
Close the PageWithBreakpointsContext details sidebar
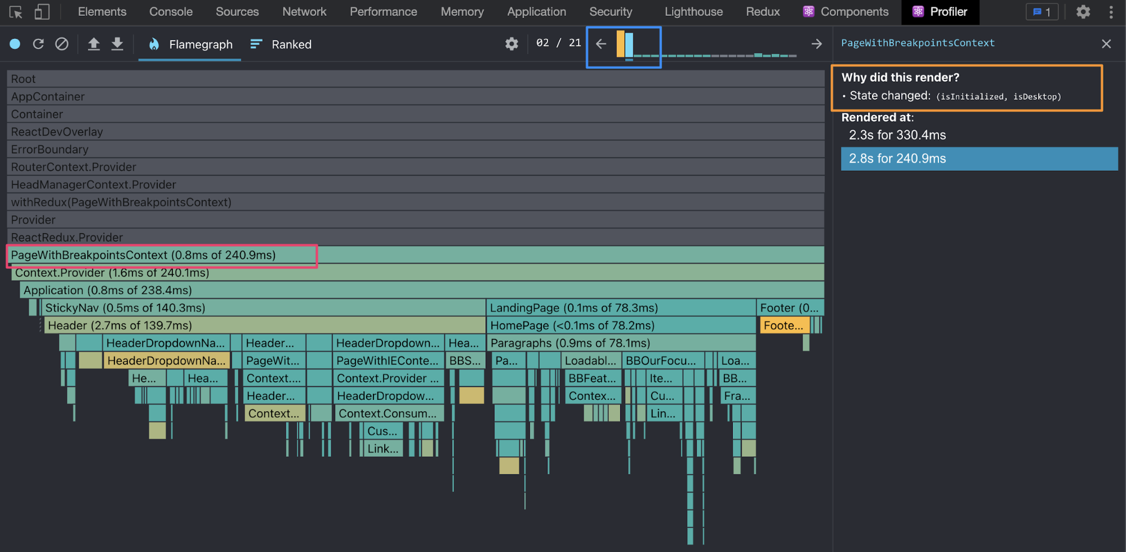pyautogui.click(x=1106, y=44)
